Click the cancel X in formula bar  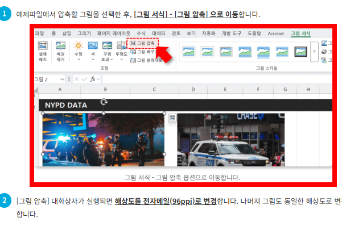click(77, 79)
